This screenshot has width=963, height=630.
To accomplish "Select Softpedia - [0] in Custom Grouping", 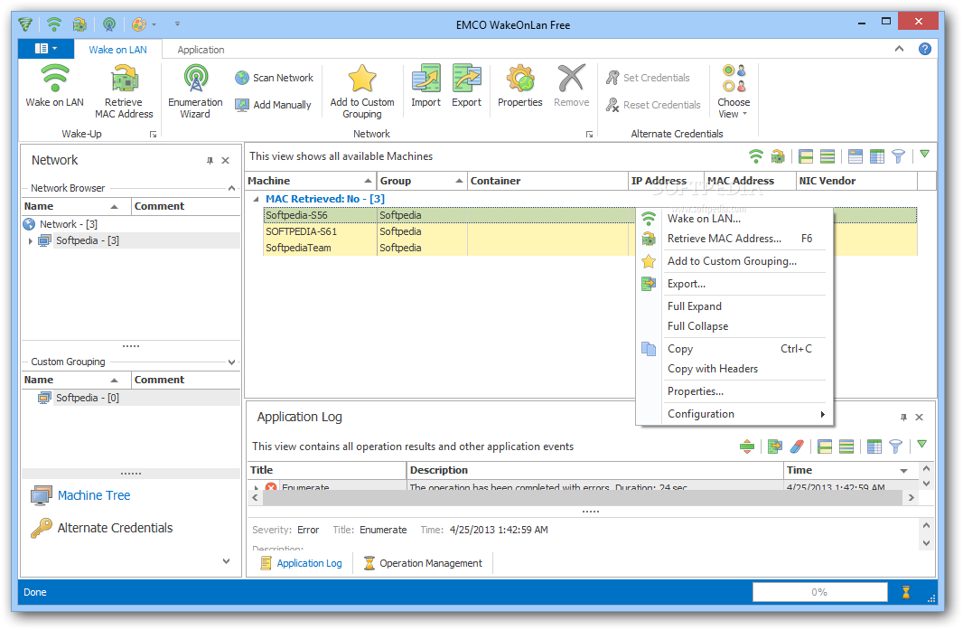I will tap(88, 398).
